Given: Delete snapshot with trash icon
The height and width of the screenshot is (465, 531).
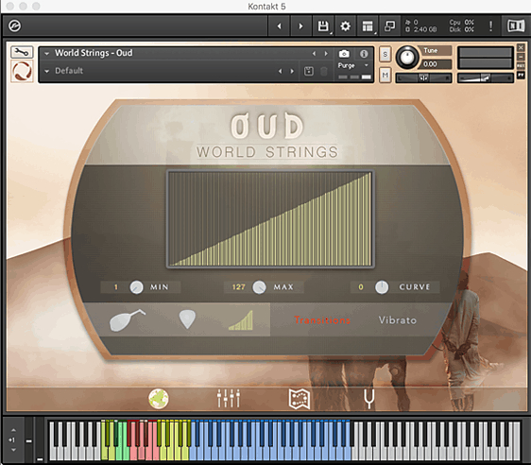Looking at the screenshot, I should pyautogui.click(x=324, y=71).
